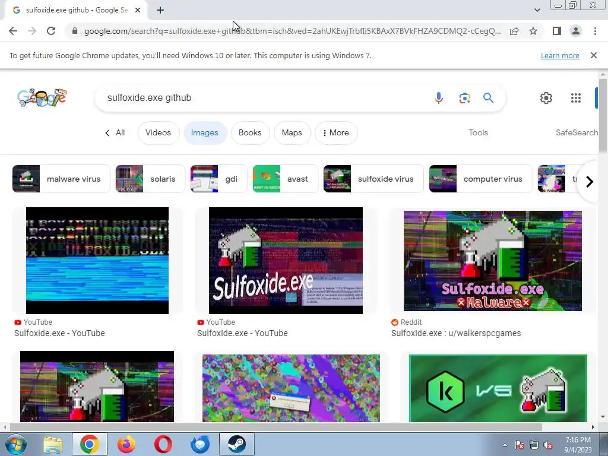Click the muted volume tray icon
The width and height of the screenshot is (608, 456).
[548, 445]
